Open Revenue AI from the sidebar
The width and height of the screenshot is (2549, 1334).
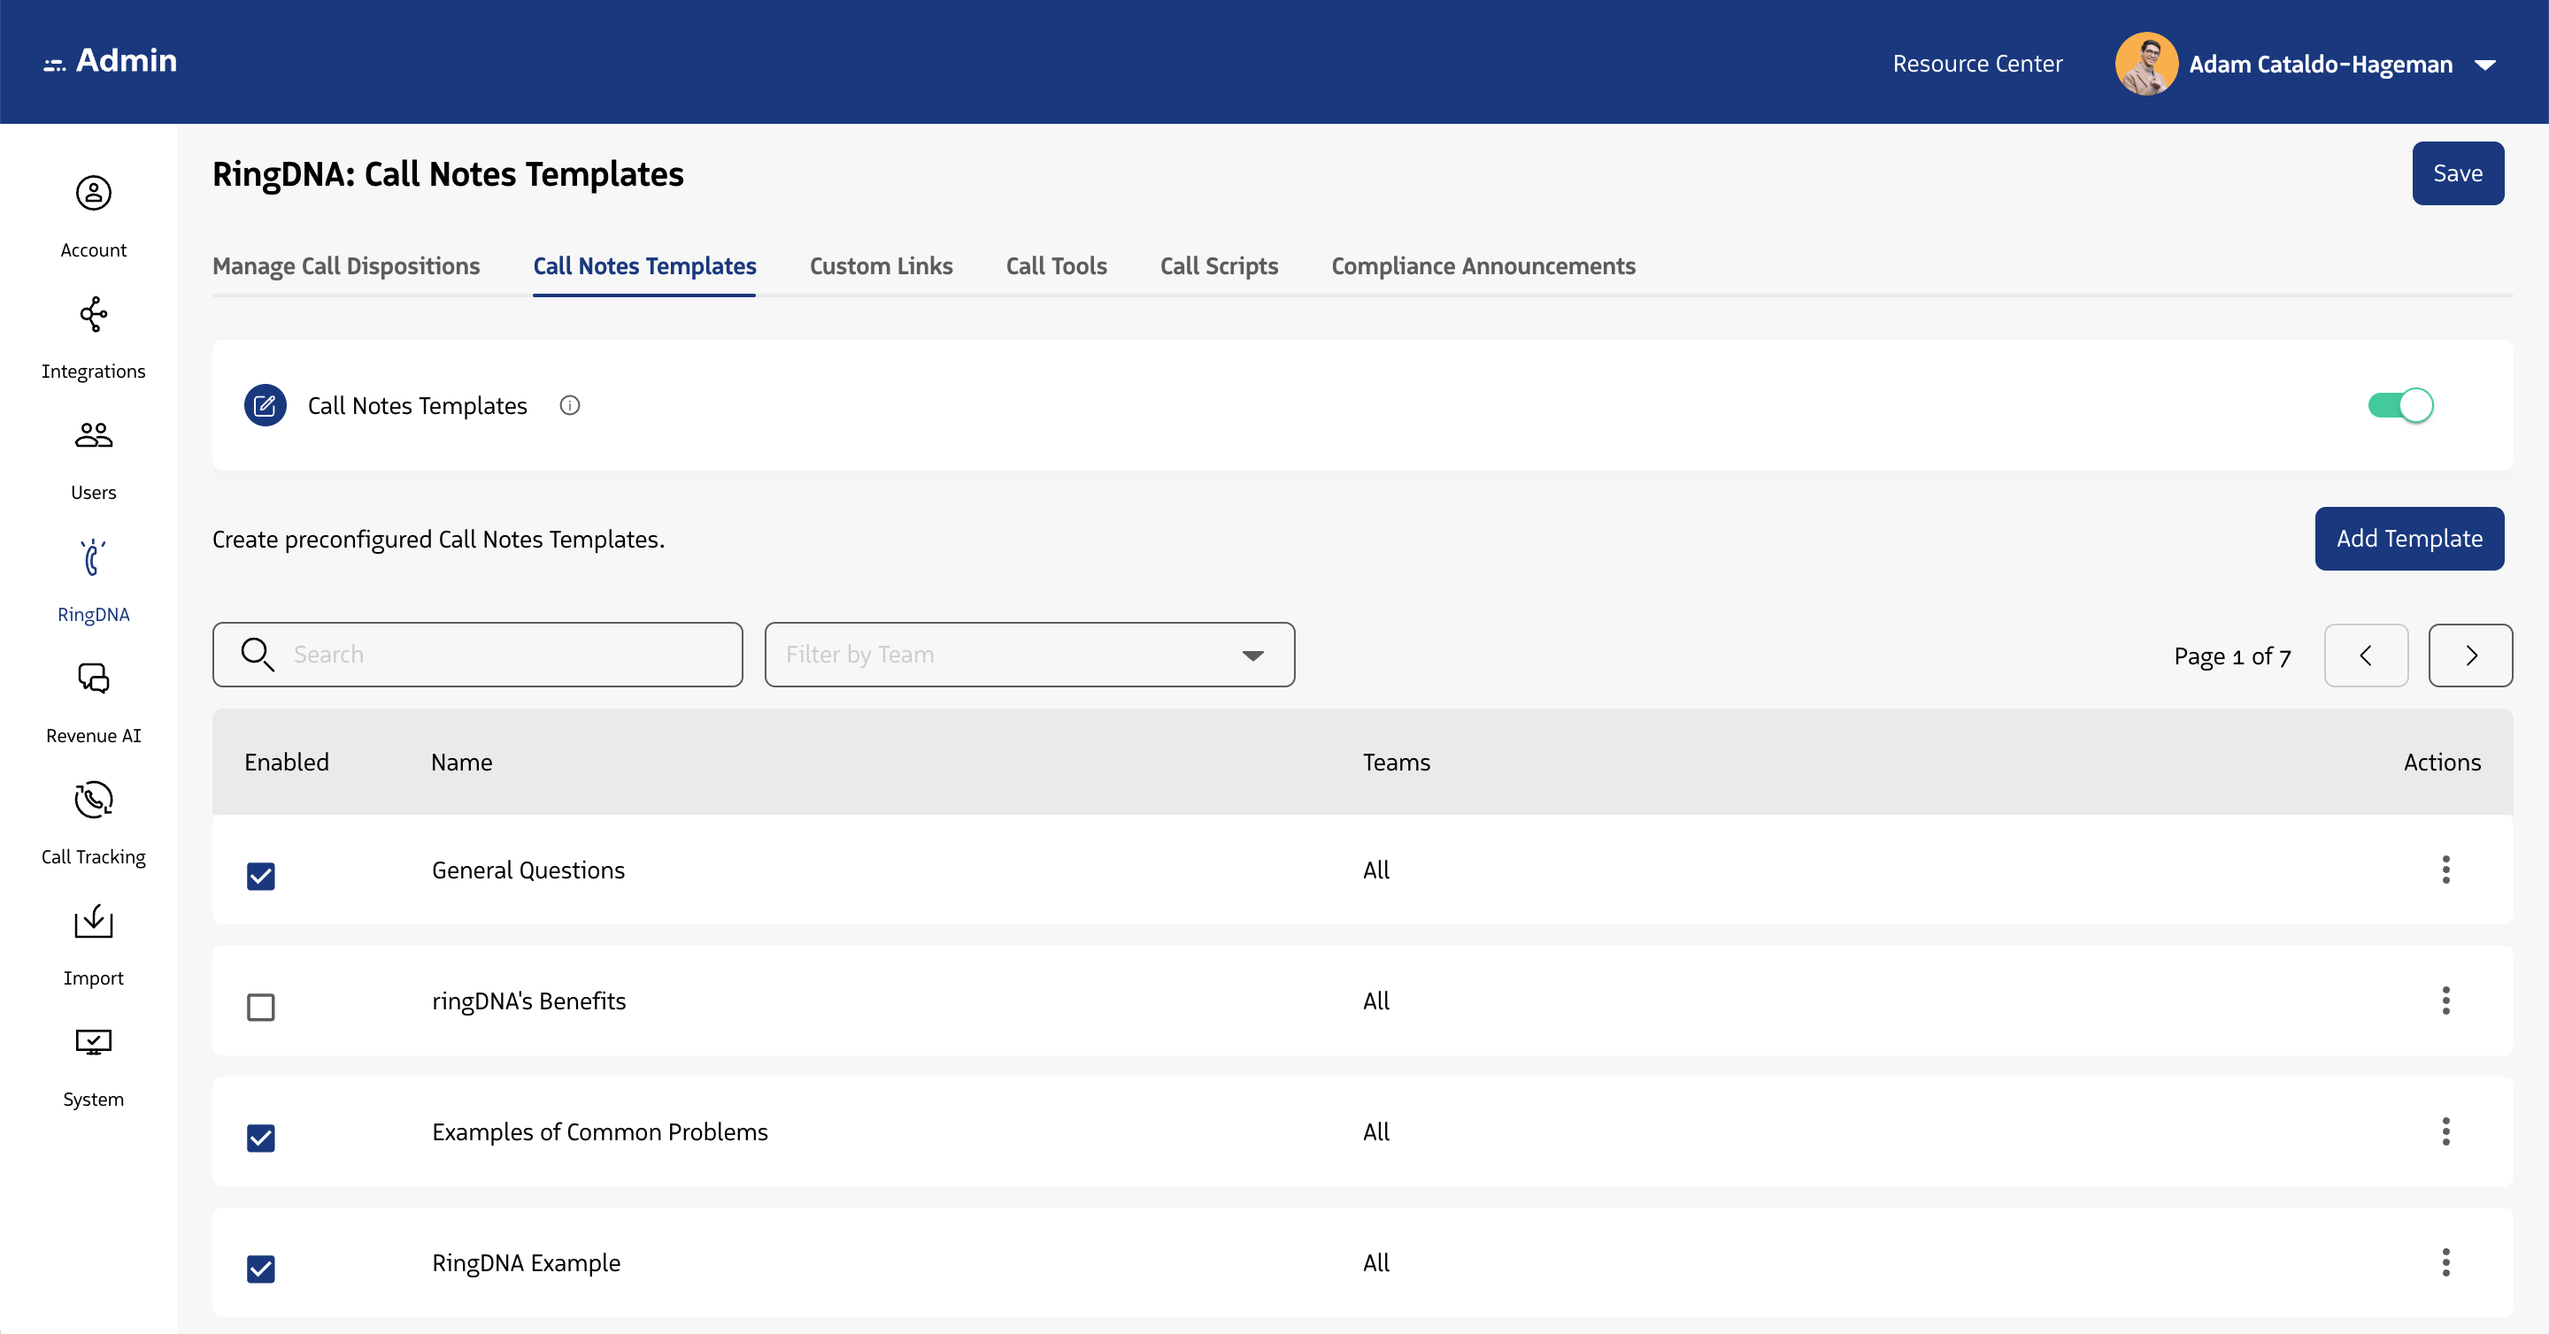pyautogui.click(x=93, y=678)
